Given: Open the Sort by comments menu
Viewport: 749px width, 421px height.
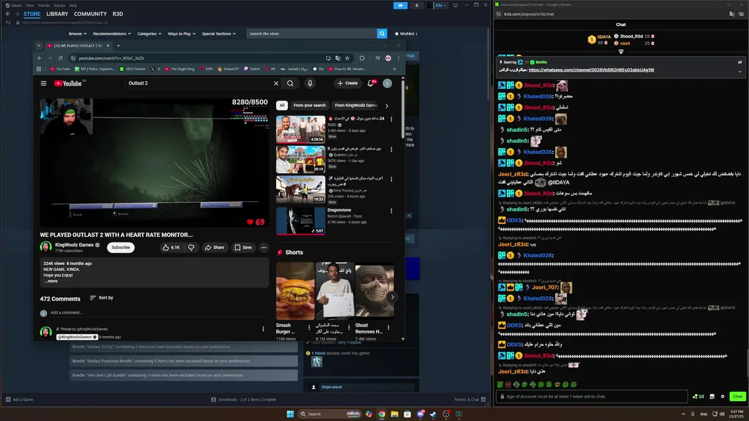Looking at the screenshot, I should [101, 298].
